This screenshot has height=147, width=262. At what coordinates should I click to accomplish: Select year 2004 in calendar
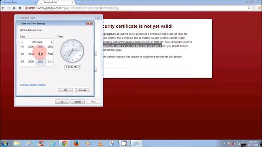point(31,54)
